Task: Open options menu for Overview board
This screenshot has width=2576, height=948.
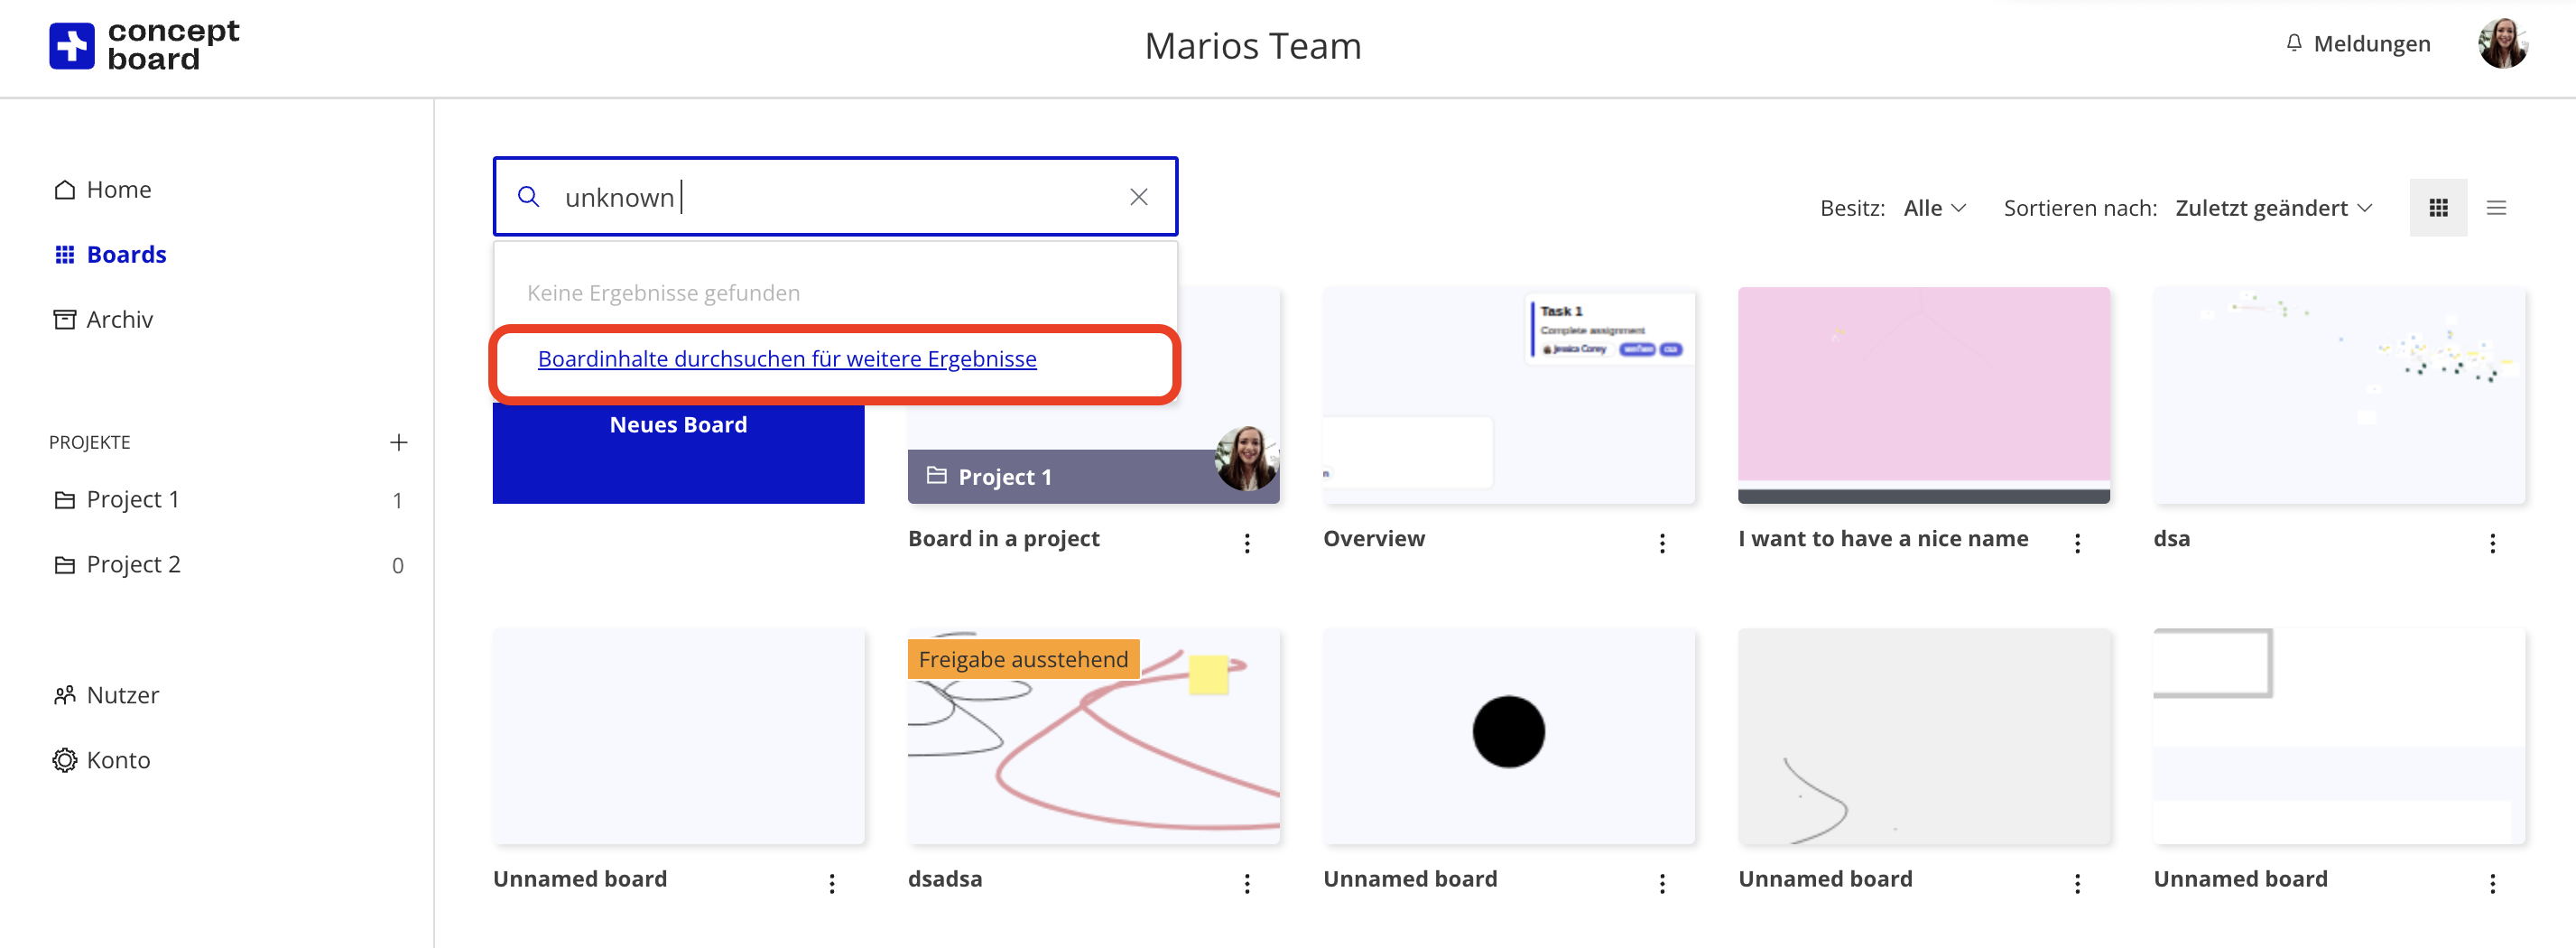Action: coord(1661,543)
